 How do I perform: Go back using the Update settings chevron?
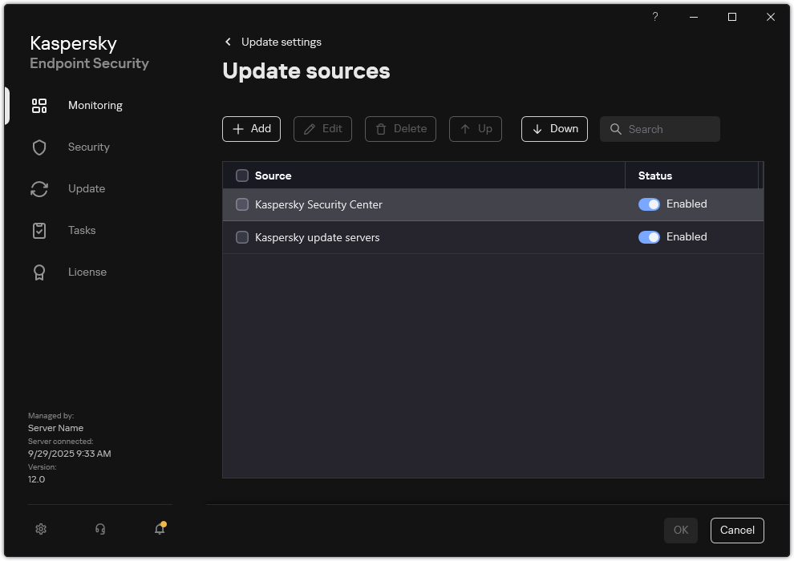(228, 42)
